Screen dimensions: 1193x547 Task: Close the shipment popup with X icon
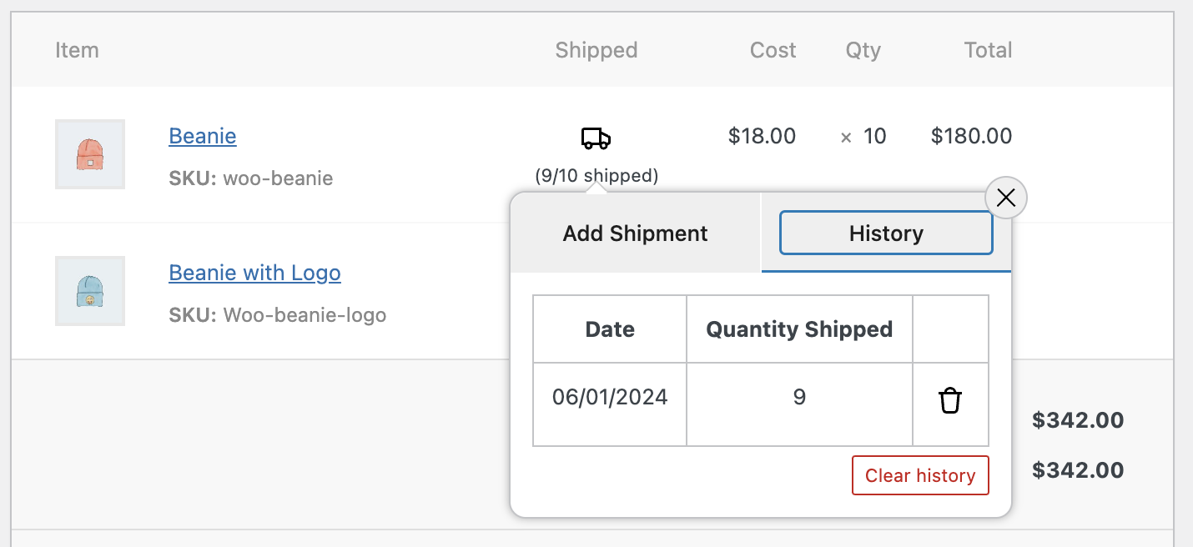1006,198
